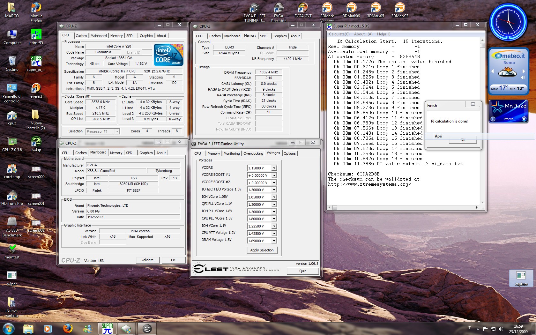
Task: Open 3DMark03 desktop shortcut
Action: click(x=400, y=10)
